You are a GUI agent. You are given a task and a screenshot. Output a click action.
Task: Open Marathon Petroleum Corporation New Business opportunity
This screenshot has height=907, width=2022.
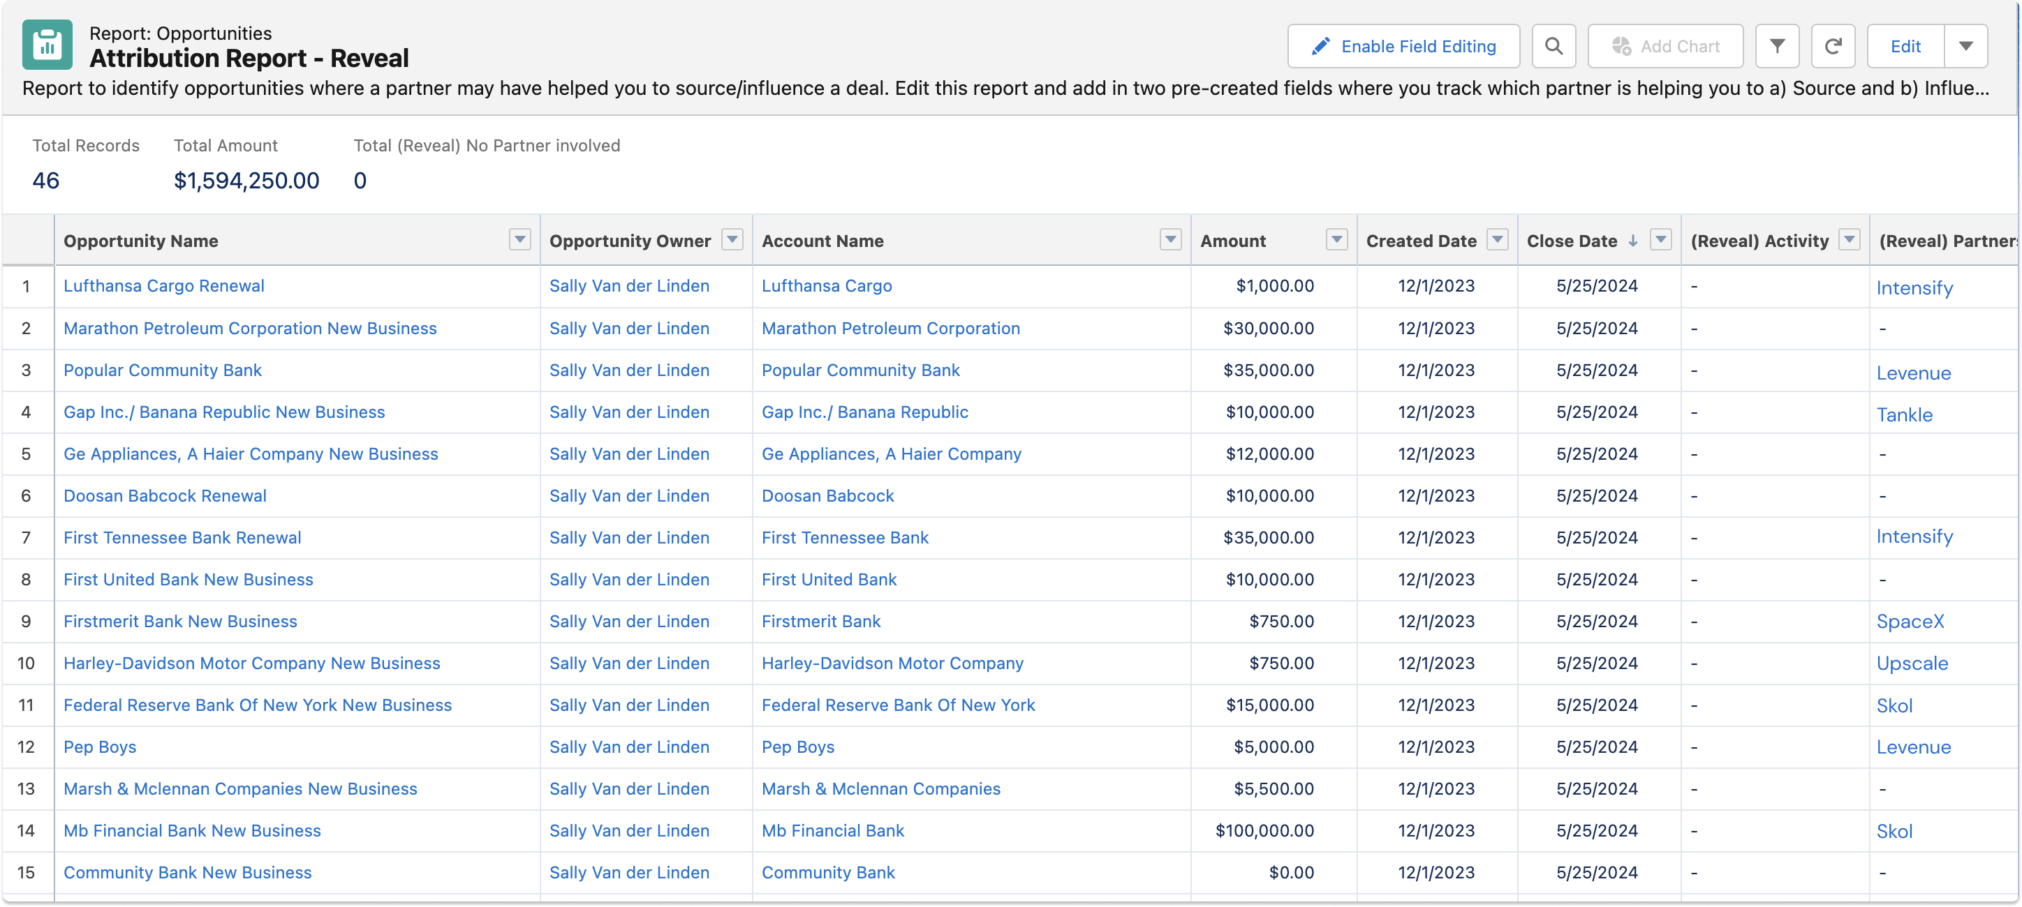250,328
